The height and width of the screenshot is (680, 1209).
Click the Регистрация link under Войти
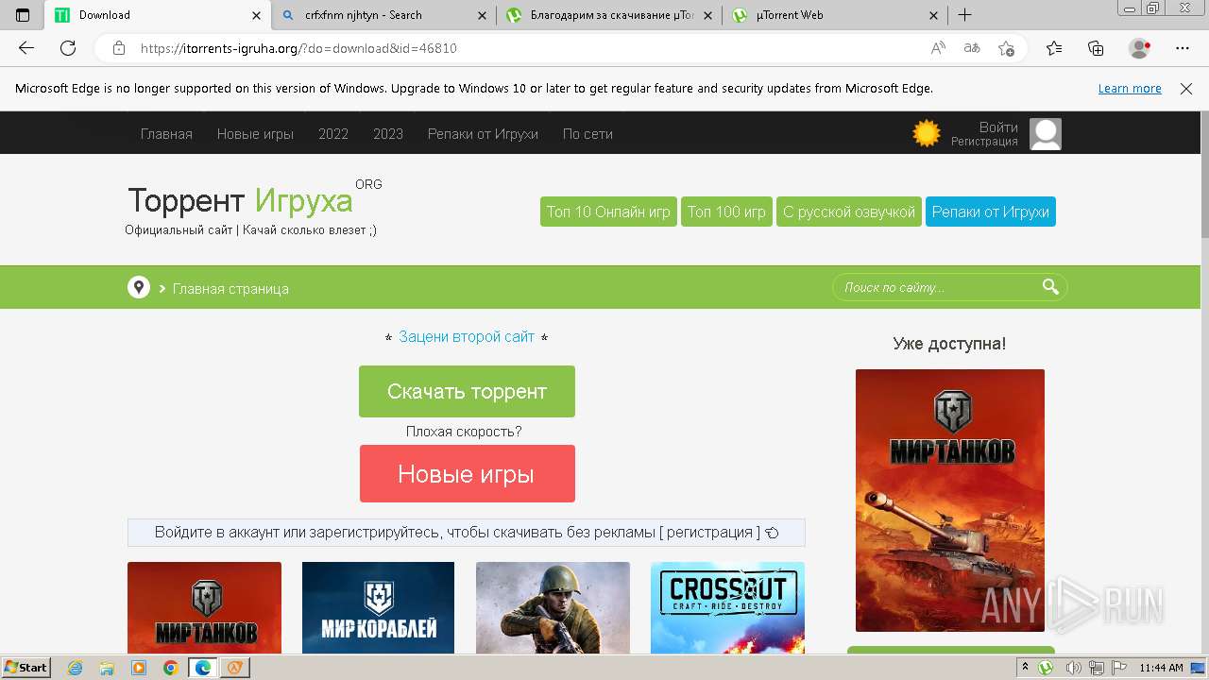tap(984, 142)
